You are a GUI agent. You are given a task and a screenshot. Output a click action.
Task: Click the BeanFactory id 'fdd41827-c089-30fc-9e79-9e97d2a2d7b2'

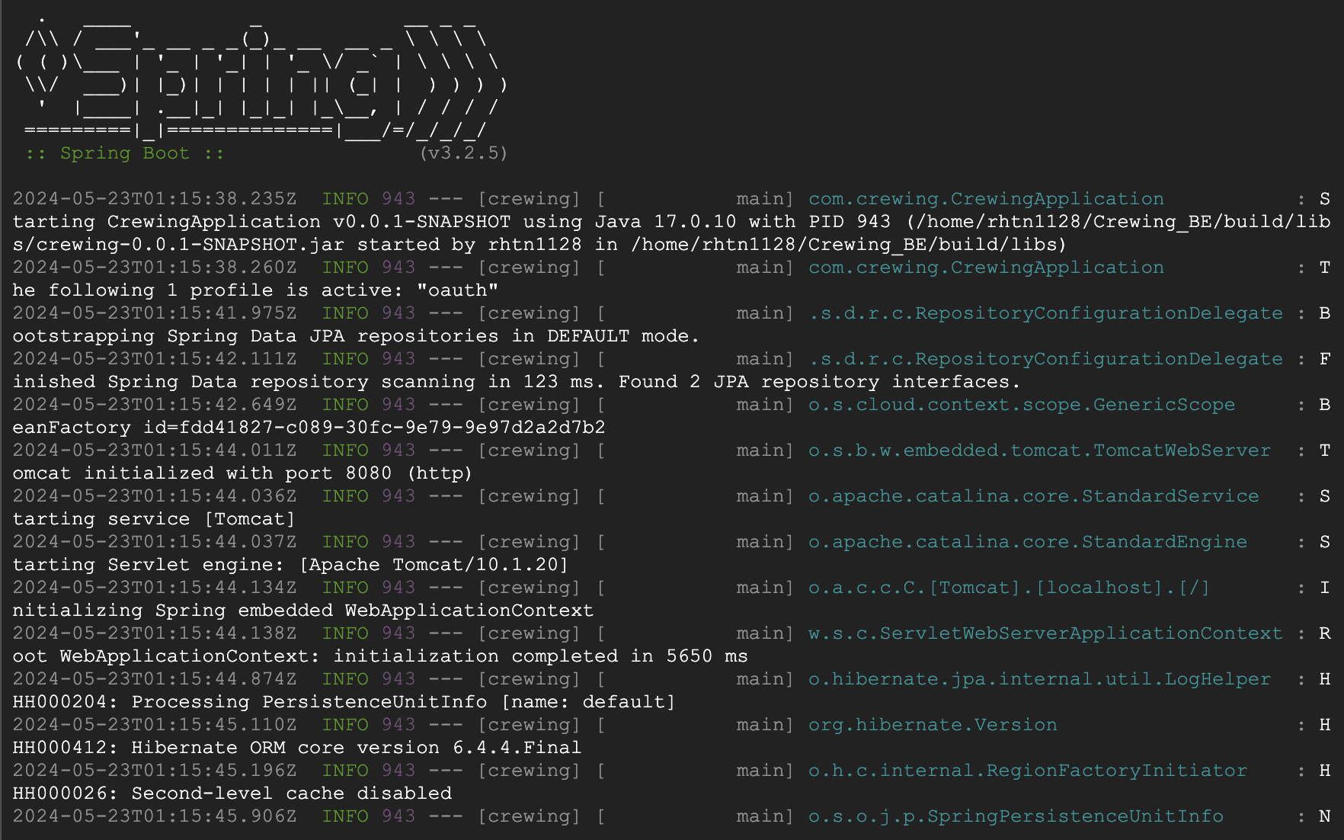tap(392, 428)
